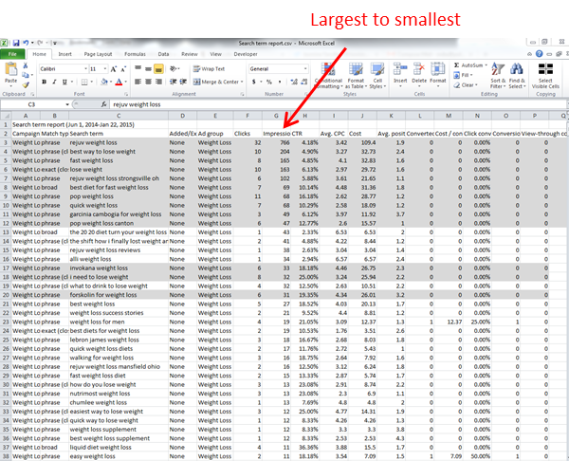Click the Save icon in quick access toolbar
The image size is (569, 461).
tap(16, 43)
